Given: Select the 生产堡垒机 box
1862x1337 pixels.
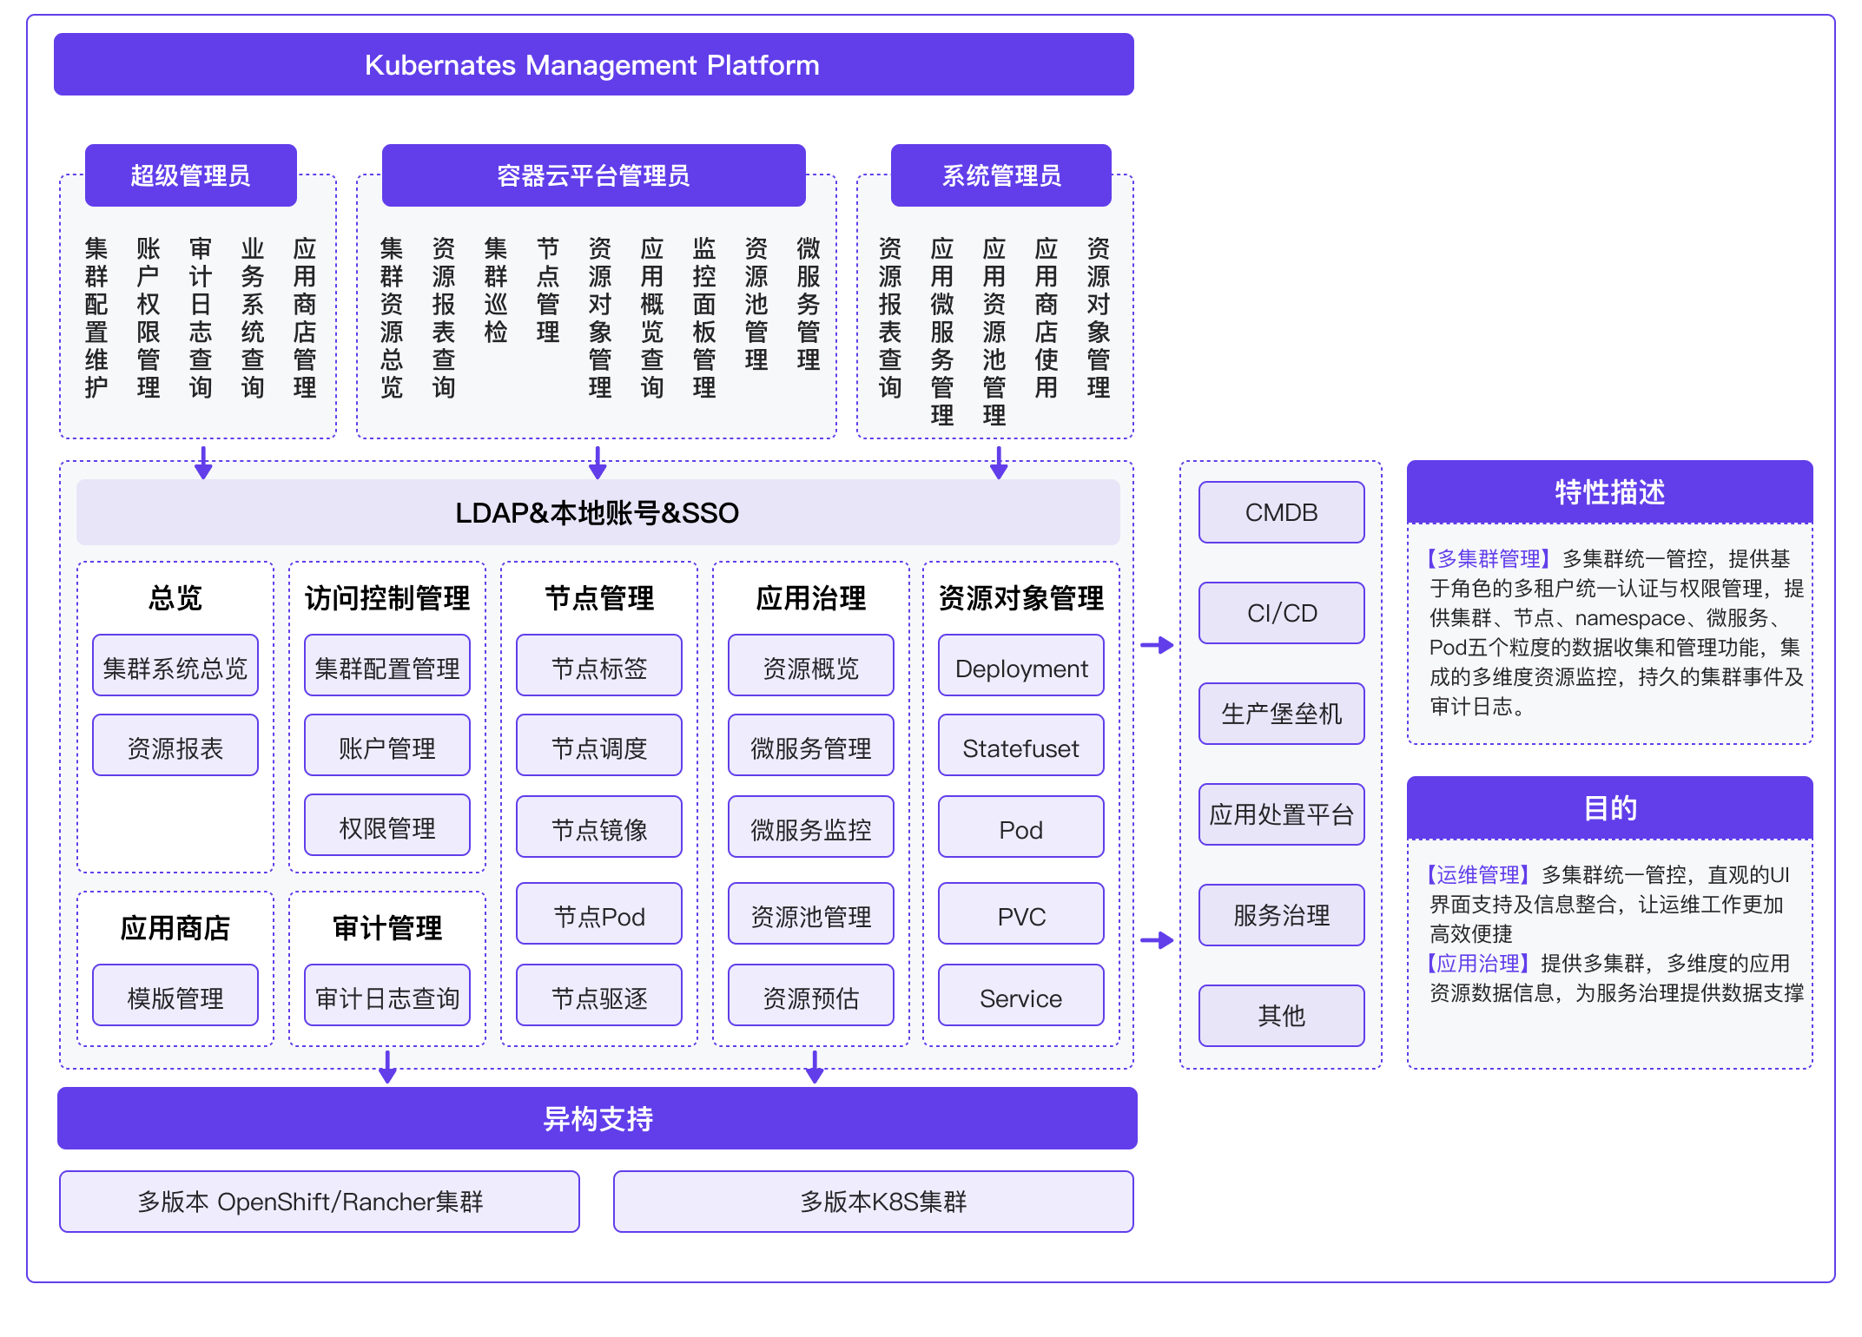Looking at the screenshot, I should [1281, 714].
